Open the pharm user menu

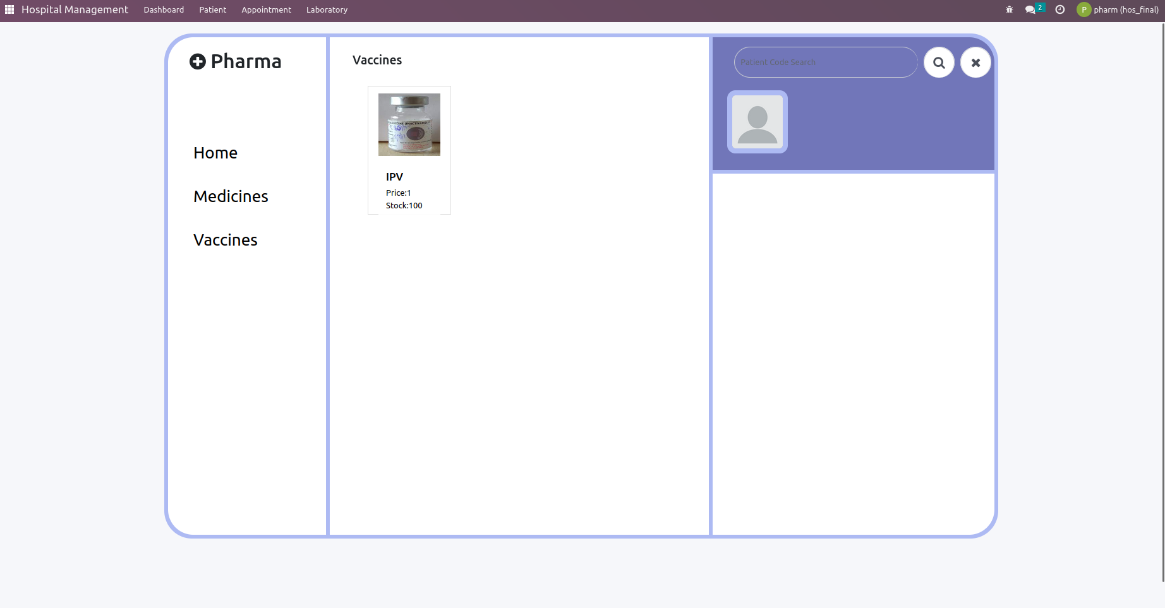point(1118,9)
